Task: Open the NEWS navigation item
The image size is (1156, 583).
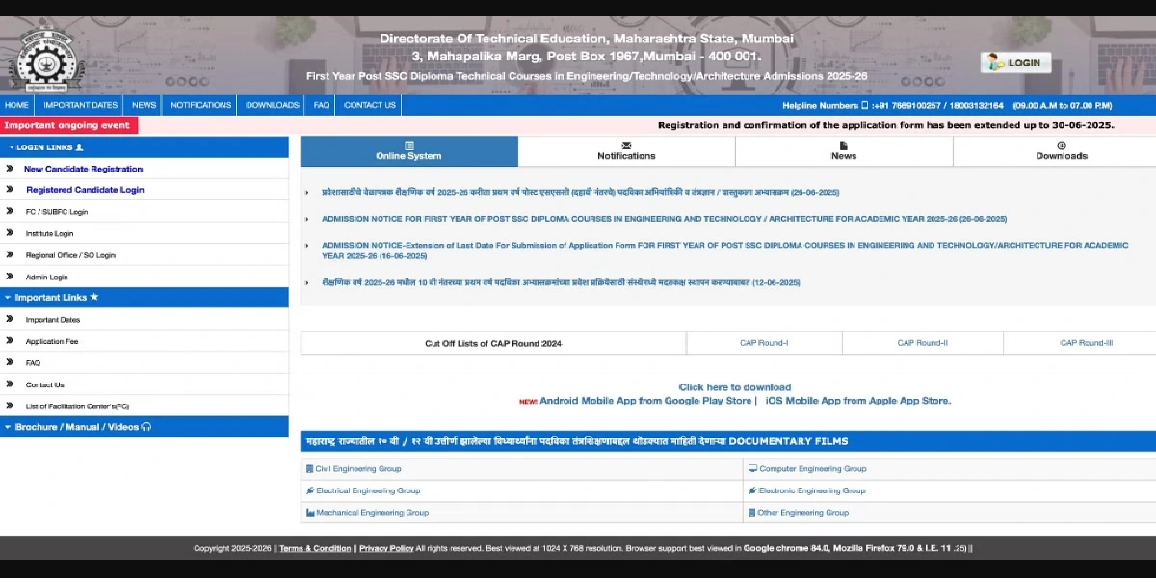Action: click(144, 105)
